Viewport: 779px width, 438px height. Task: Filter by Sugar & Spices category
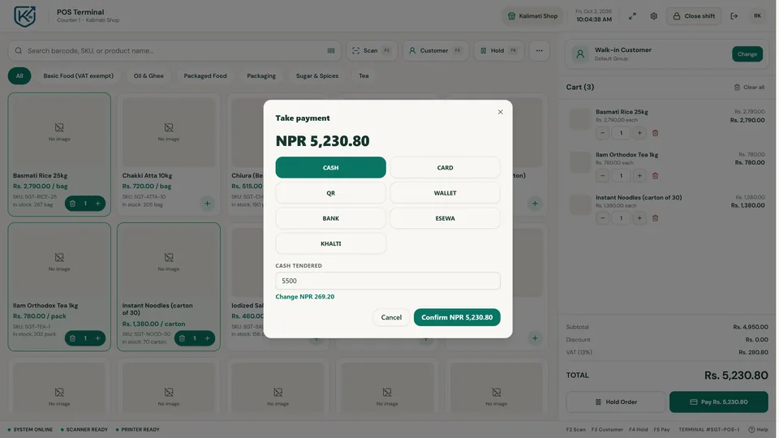317,76
